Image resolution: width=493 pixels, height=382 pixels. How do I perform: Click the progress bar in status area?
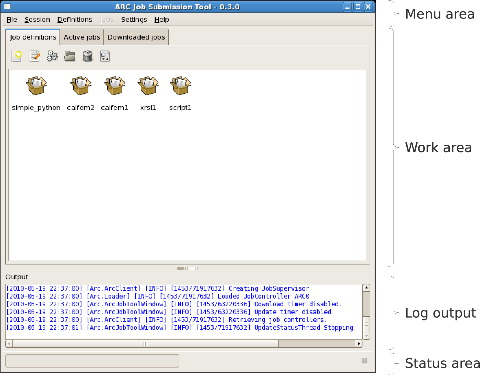(x=92, y=361)
